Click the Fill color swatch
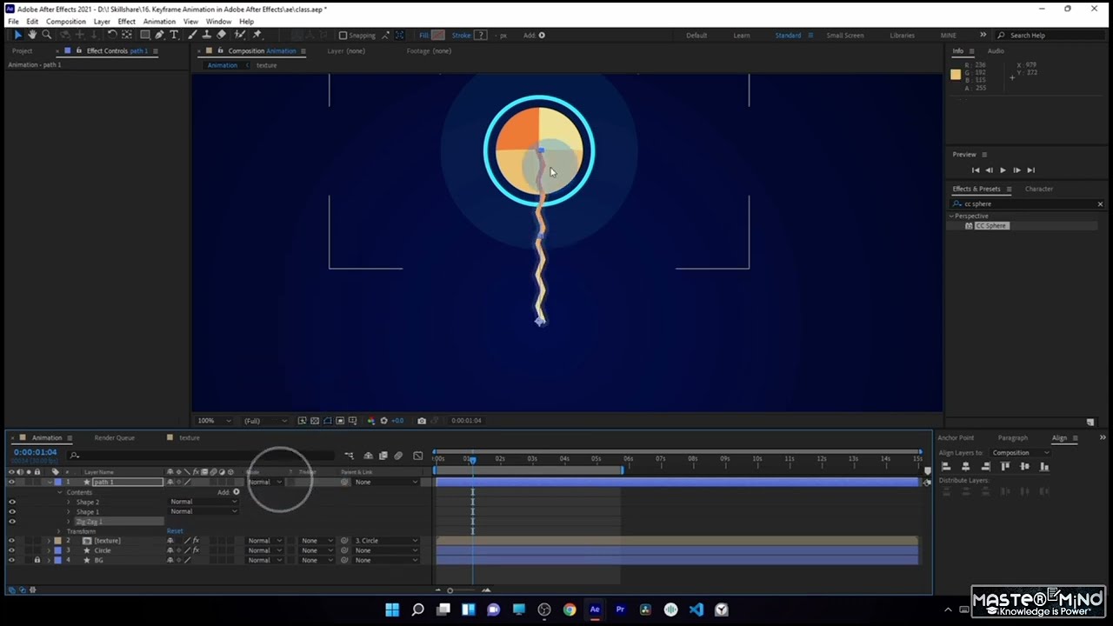The width and height of the screenshot is (1113, 626). click(437, 36)
